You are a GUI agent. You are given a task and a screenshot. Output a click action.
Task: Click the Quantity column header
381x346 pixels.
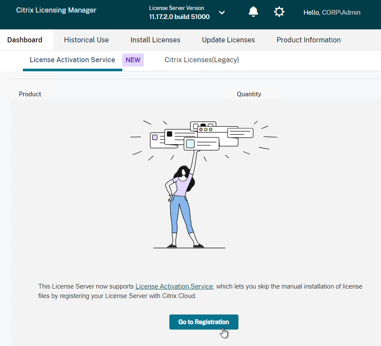[249, 94]
